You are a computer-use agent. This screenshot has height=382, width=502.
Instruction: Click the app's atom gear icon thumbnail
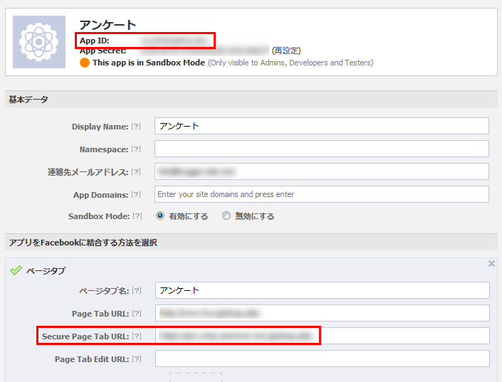39,42
